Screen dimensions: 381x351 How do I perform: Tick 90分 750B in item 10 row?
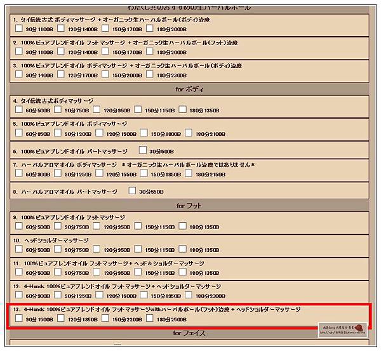(58, 249)
